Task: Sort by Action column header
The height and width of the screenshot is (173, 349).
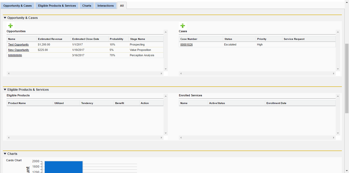Action: click(x=151, y=103)
